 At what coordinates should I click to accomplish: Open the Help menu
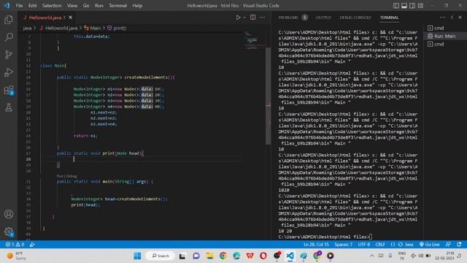[x=137, y=6]
